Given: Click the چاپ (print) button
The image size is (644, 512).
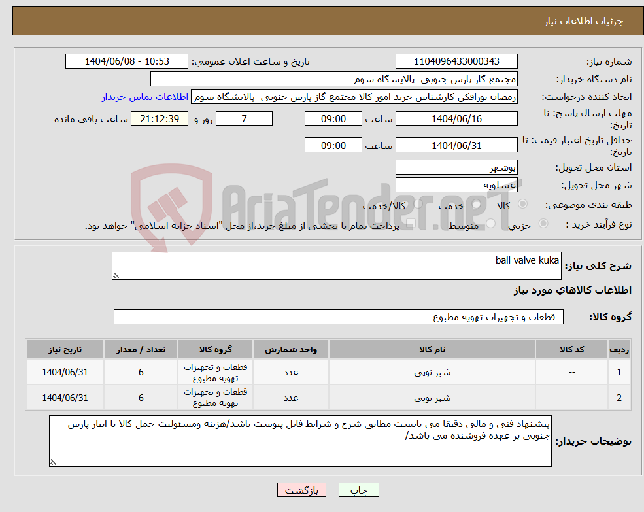Looking at the screenshot, I should click(357, 489).
